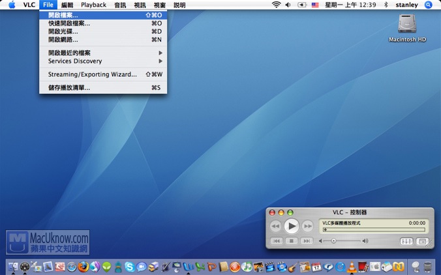The image size is (441, 275).
Task: Launch Safari from the Dock
Action: click(72, 267)
